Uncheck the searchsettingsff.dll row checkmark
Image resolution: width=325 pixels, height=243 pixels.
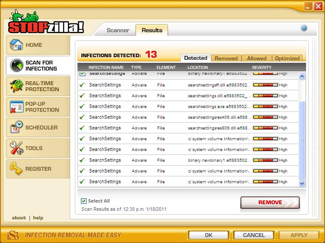click(82, 85)
